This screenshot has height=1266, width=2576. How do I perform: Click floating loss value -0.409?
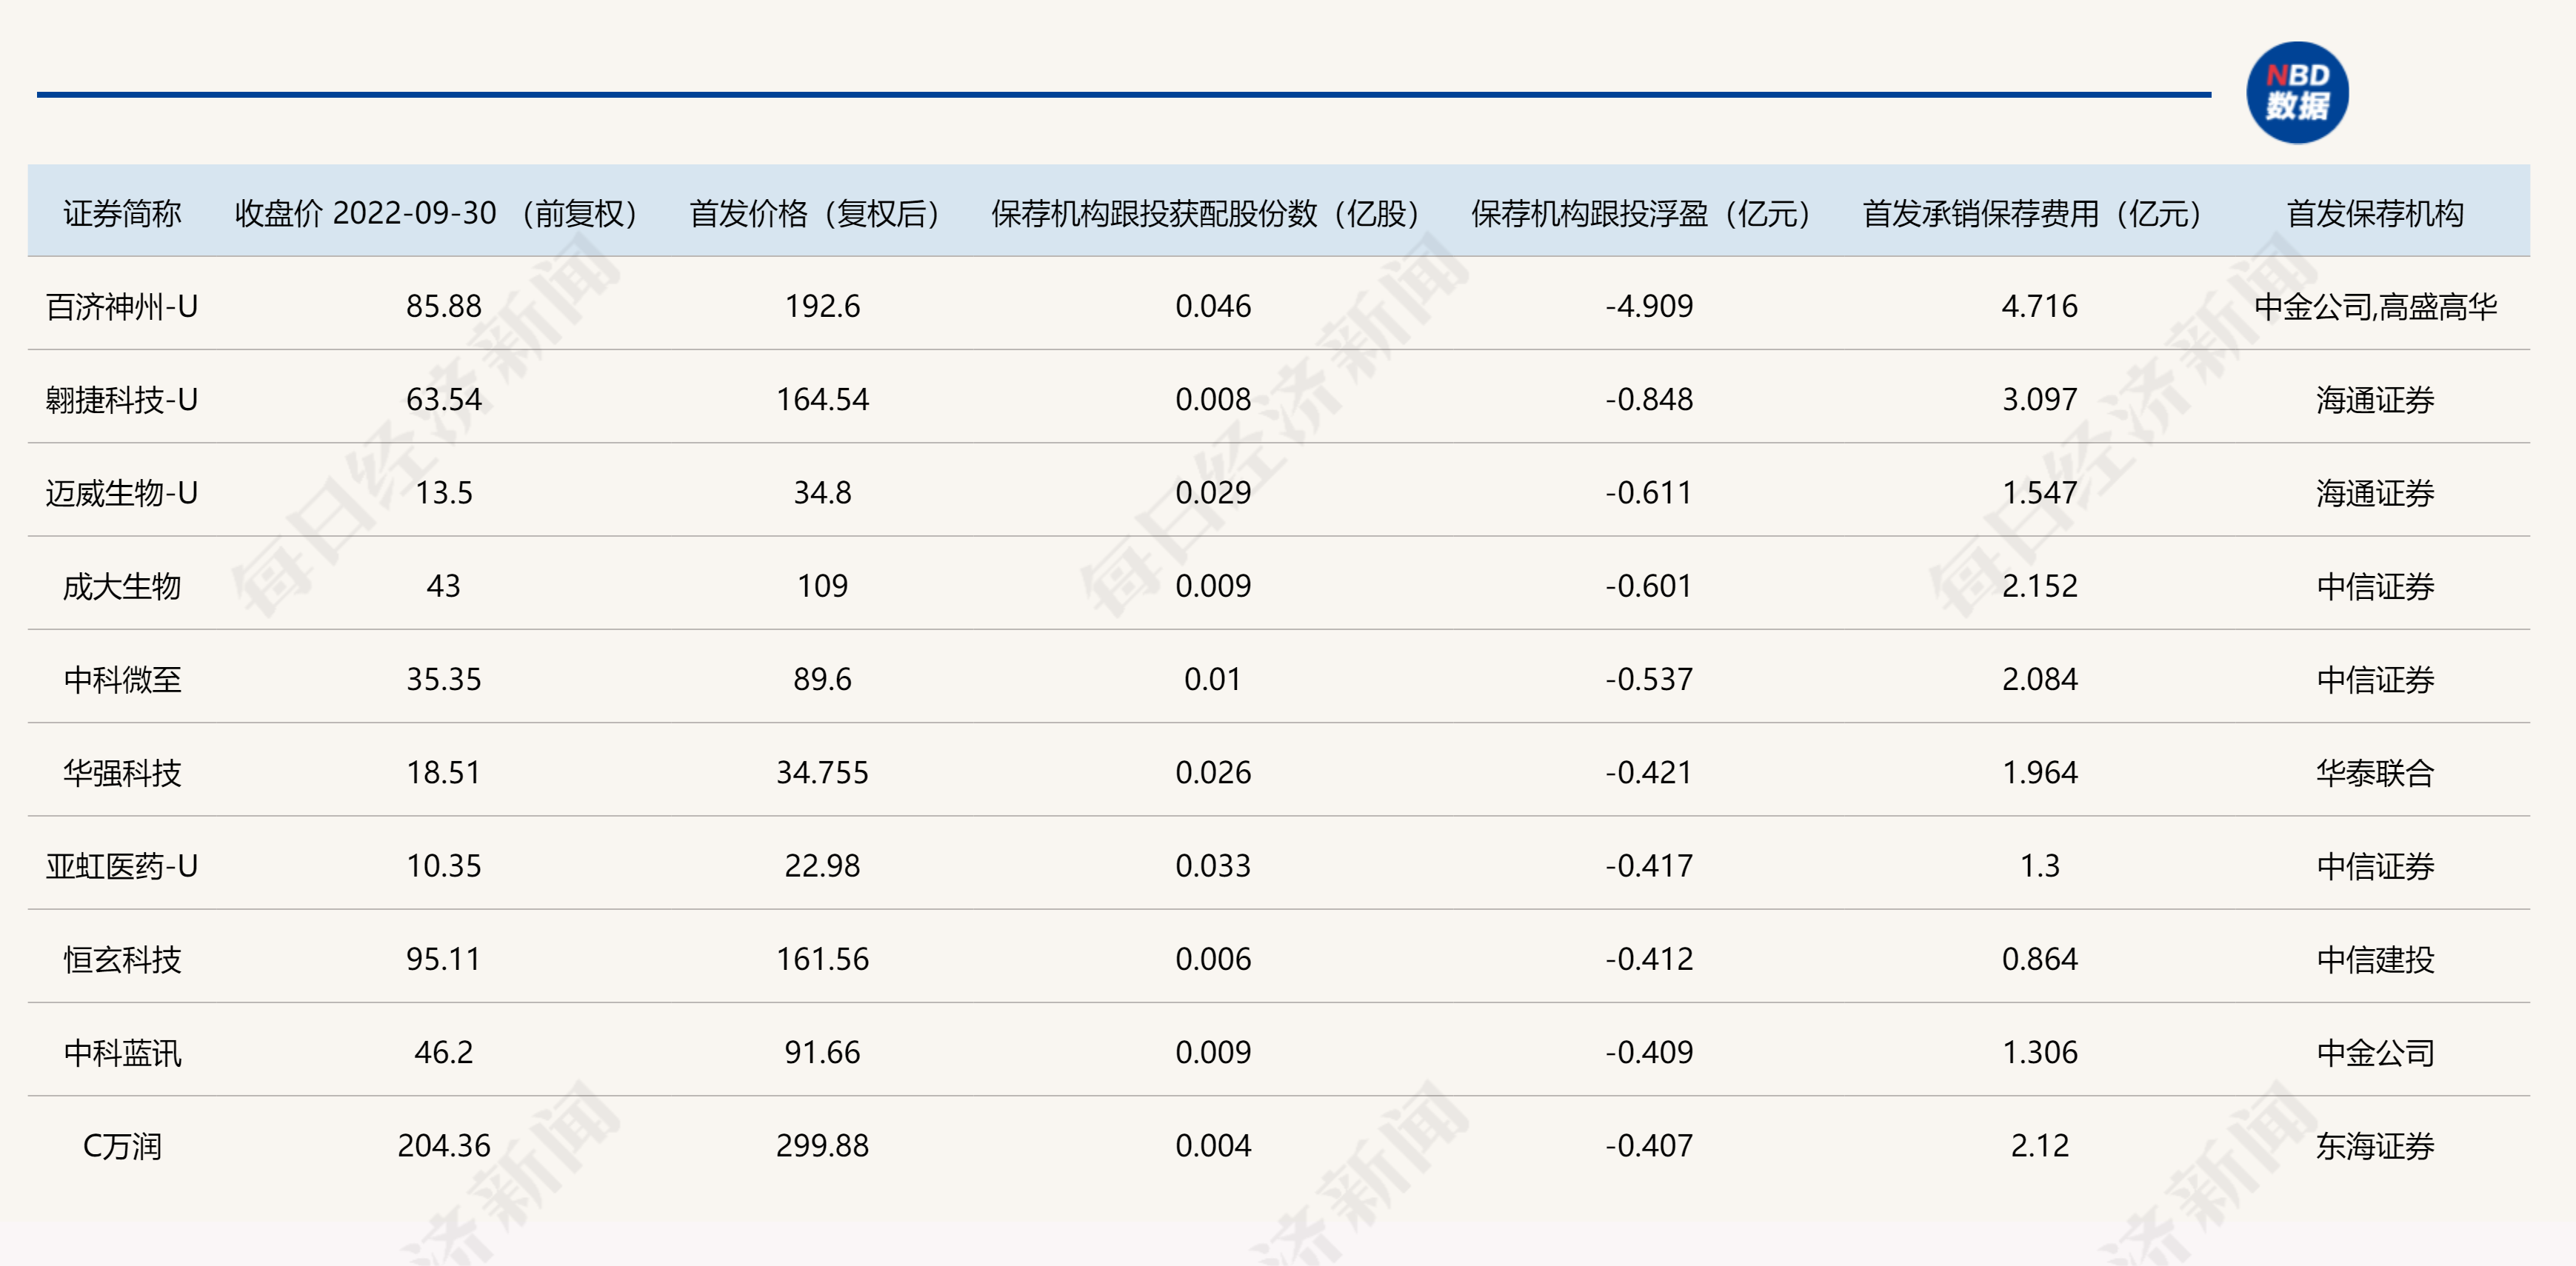click(x=1649, y=1052)
